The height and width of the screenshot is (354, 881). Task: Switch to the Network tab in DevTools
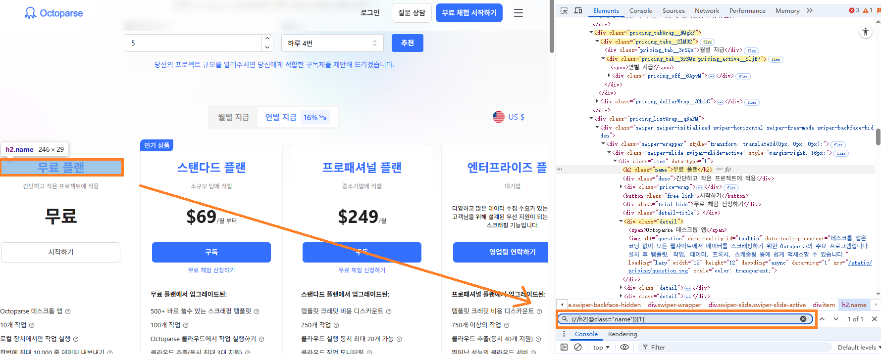coord(707,10)
